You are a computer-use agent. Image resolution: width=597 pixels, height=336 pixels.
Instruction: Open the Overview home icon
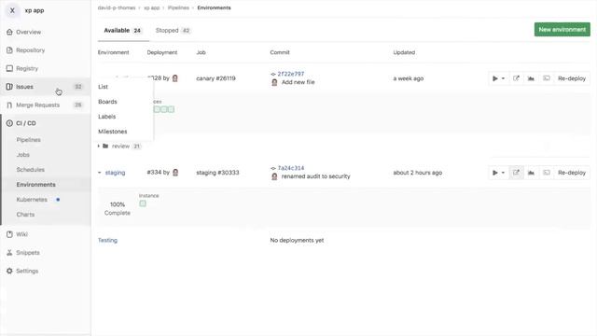coord(9,32)
